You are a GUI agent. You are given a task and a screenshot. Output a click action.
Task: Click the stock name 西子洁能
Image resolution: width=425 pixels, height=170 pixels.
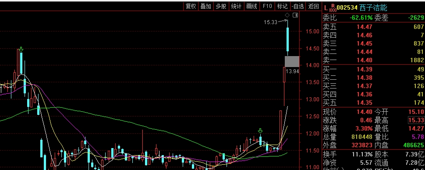point(373,7)
